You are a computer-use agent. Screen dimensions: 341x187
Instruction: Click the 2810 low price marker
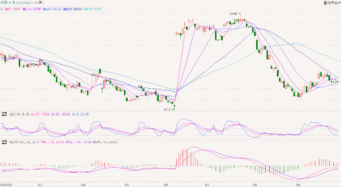167,109
